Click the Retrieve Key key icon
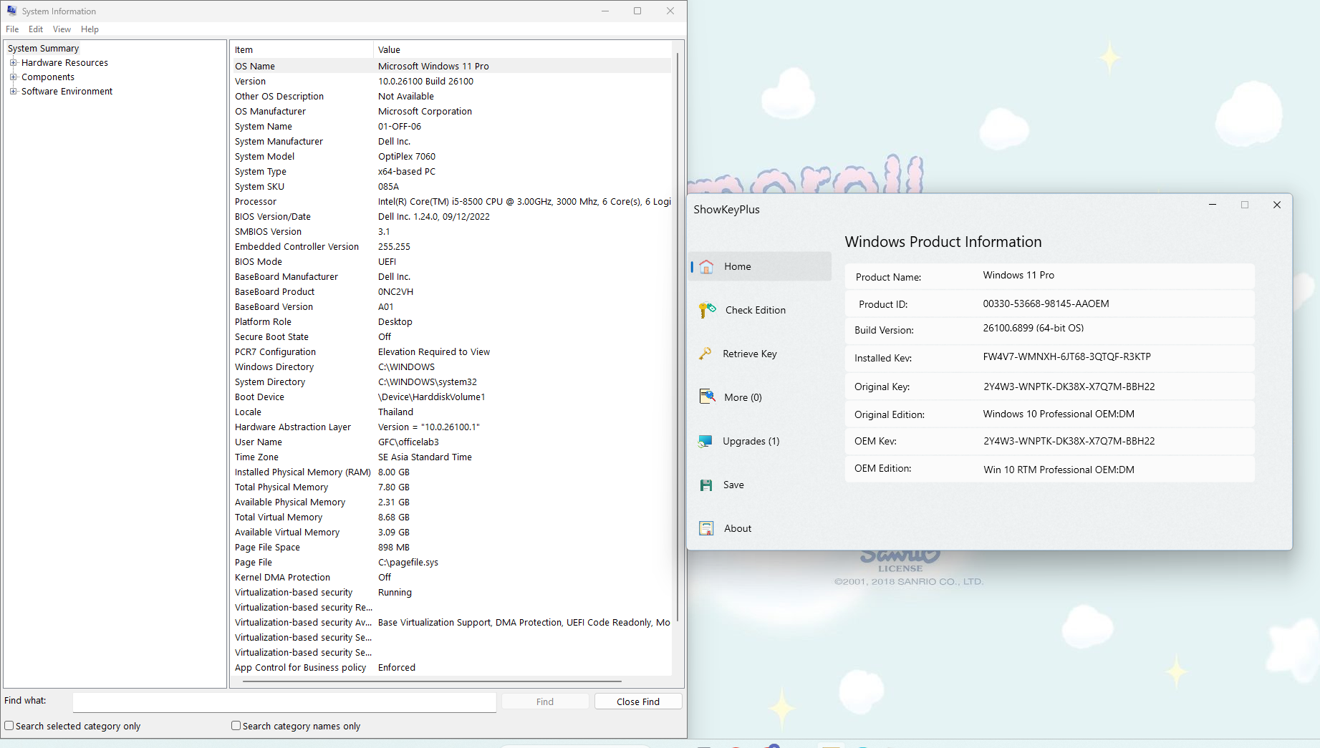 (705, 354)
